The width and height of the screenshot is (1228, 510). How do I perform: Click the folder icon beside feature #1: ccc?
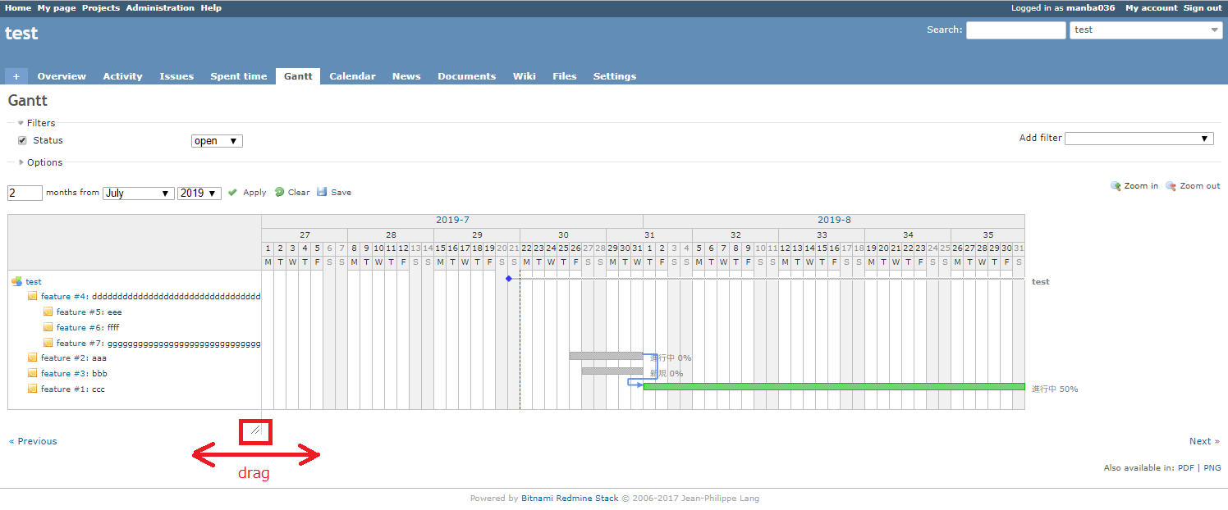pos(34,389)
